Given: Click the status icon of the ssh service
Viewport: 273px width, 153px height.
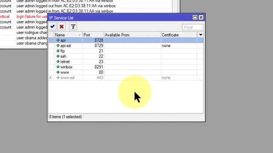Looking at the screenshot, I should 58,56.
